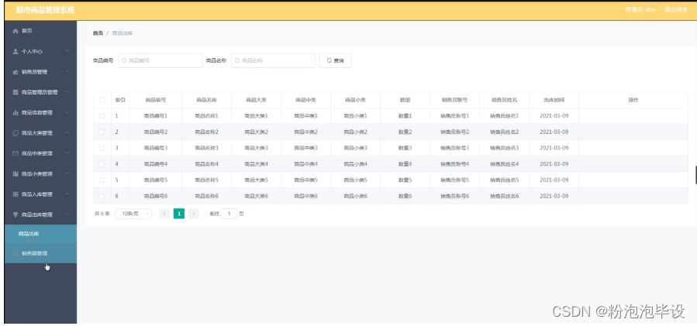The height and width of the screenshot is (326, 697).
Task: Click cell 数量5
Action: click(405, 180)
